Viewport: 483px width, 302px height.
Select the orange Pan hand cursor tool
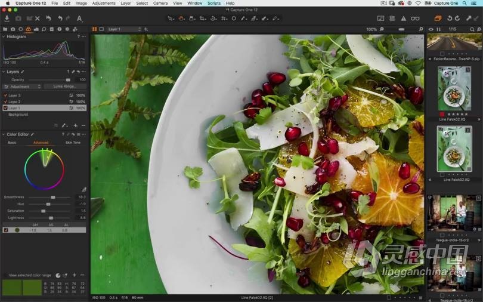coord(181,19)
